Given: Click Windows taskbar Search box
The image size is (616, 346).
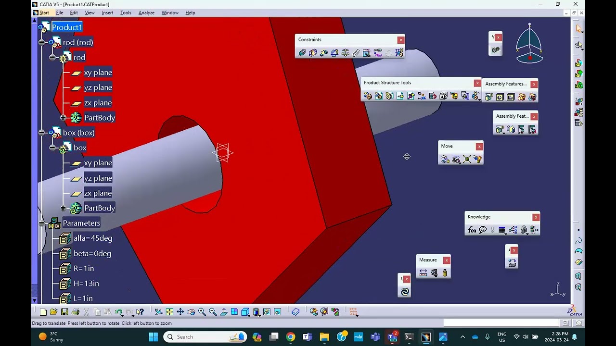Looking at the screenshot, I should pos(206,337).
